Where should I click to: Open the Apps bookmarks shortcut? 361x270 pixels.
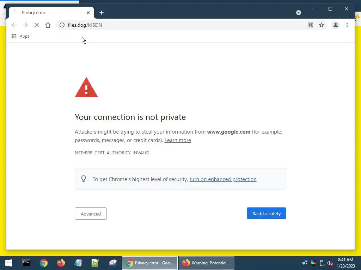(x=20, y=36)
